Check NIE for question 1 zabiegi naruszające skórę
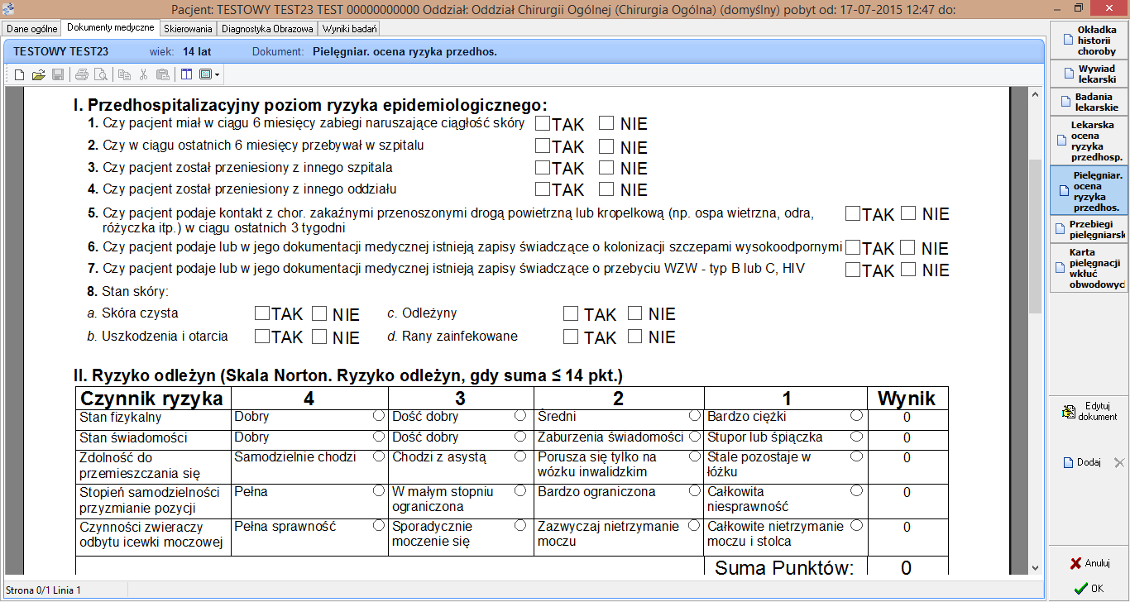Viewport: 1130px width, 602px height. click(606, 123)
